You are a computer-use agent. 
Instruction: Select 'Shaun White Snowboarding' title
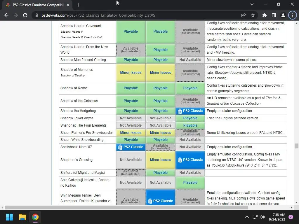82,140
